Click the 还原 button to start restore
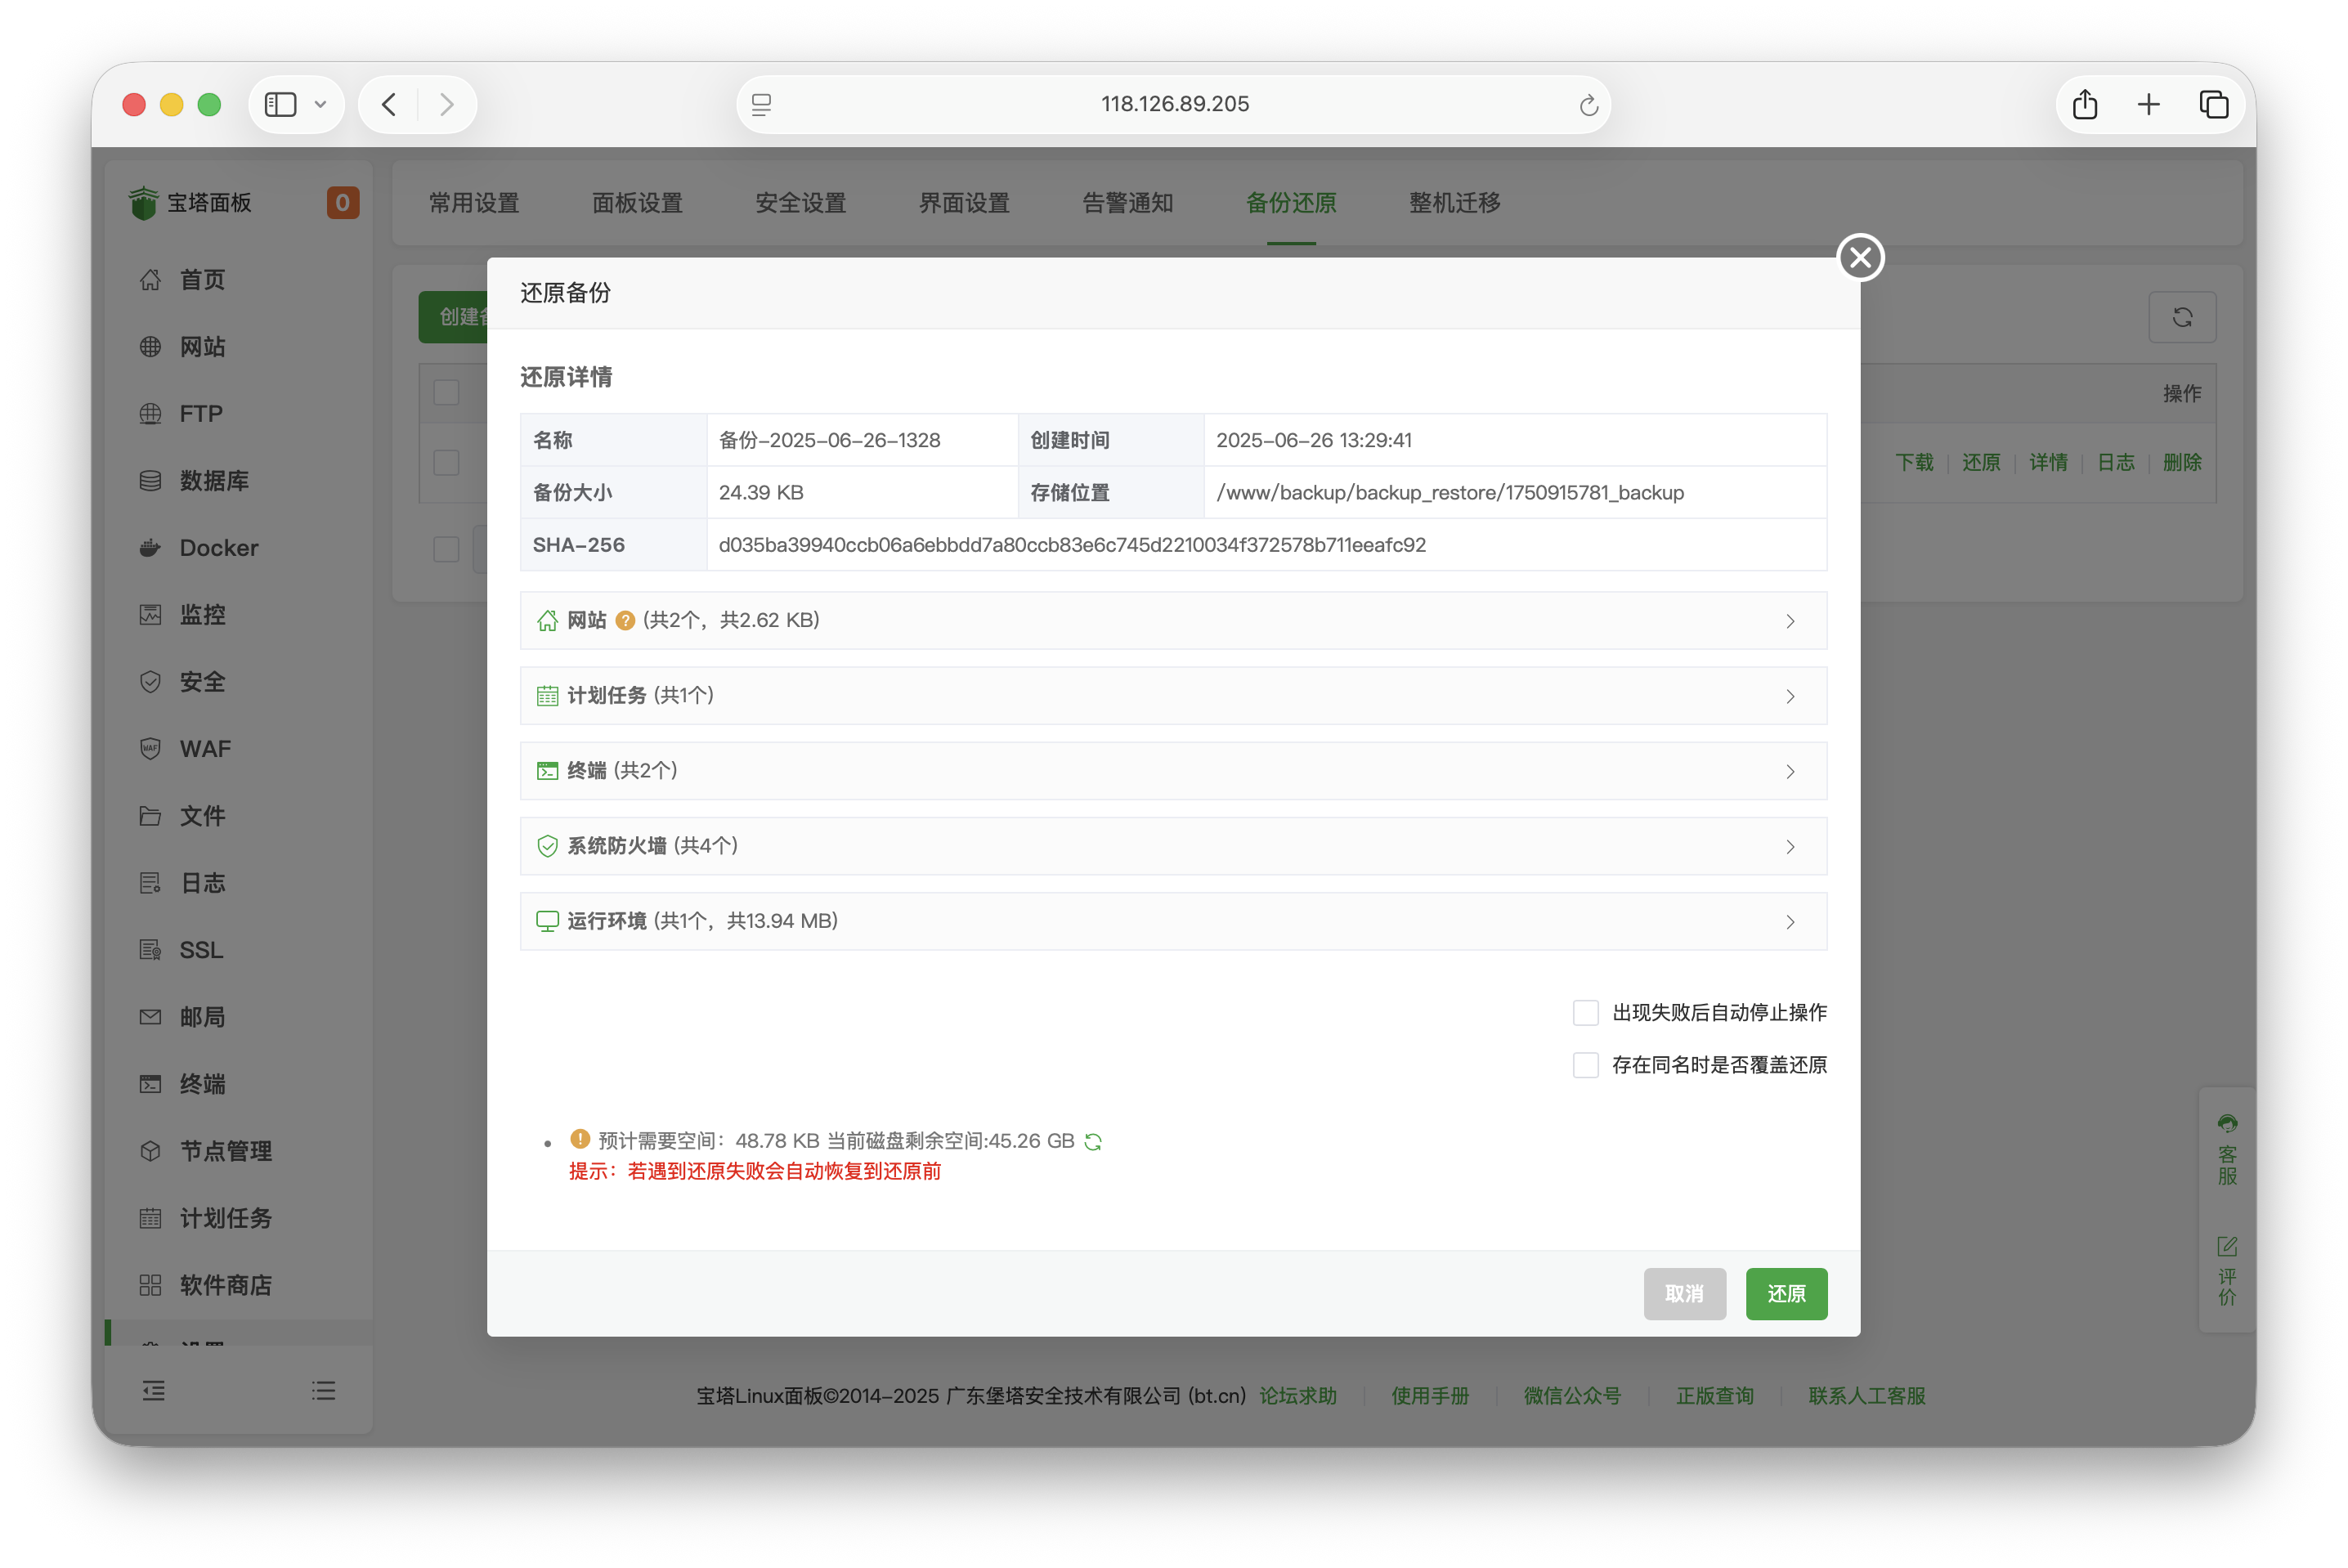The height and width of the screenshot is (1568, 2348). [x=1786, y=1294]
